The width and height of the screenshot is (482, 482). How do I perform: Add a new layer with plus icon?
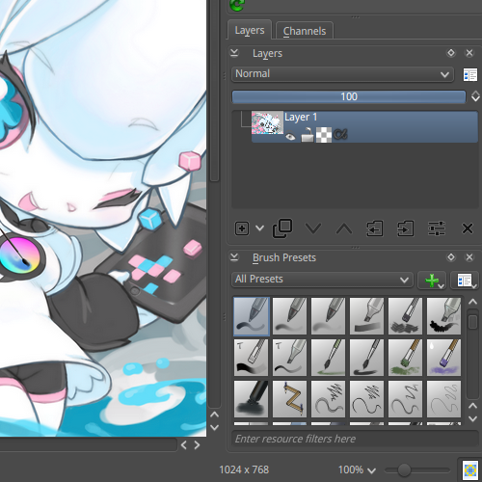pos(242,228)
